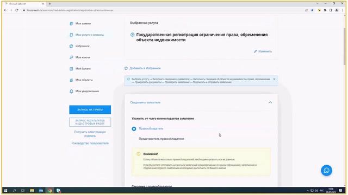The image size is (348, 195).
Task: Click the Запись на прием button
Action: pos(90,109)
